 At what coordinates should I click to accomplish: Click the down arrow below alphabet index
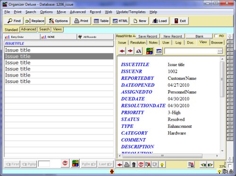pyautogui.click(x=230, y=159)
